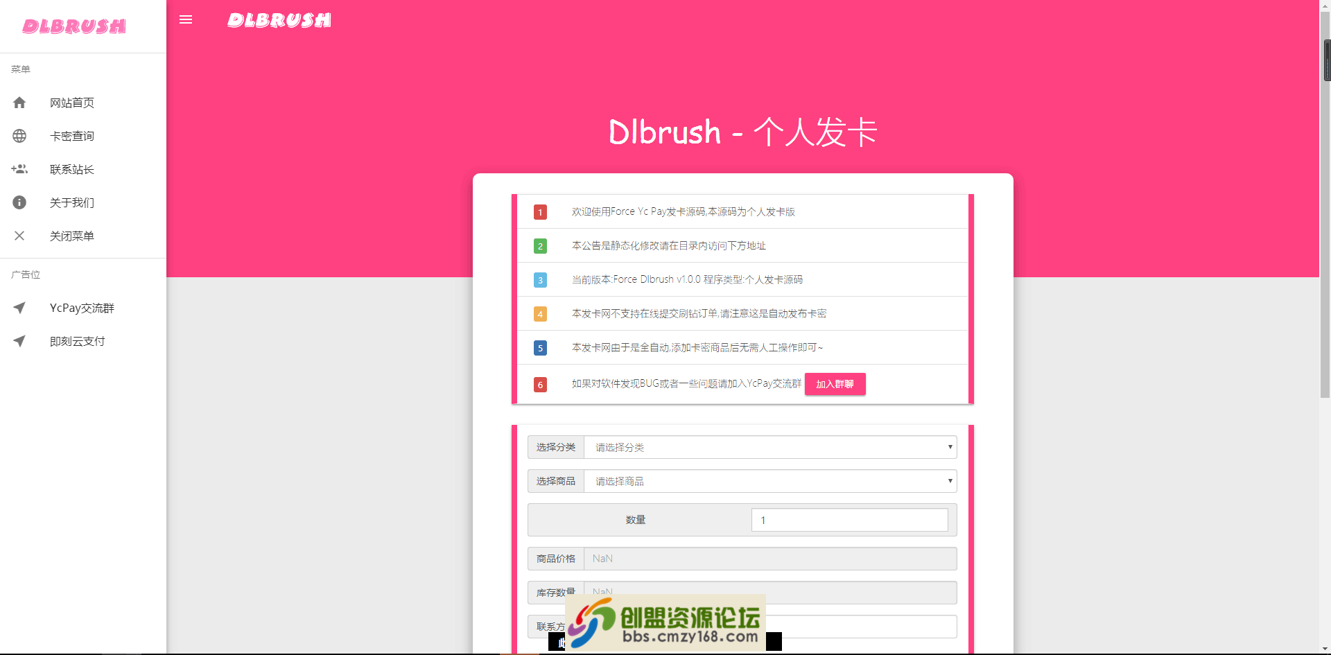Viewport: 1331px width, 655px height.
Task: Click the 数量 label
Action: pyautogui.click(x=636, y=520)
